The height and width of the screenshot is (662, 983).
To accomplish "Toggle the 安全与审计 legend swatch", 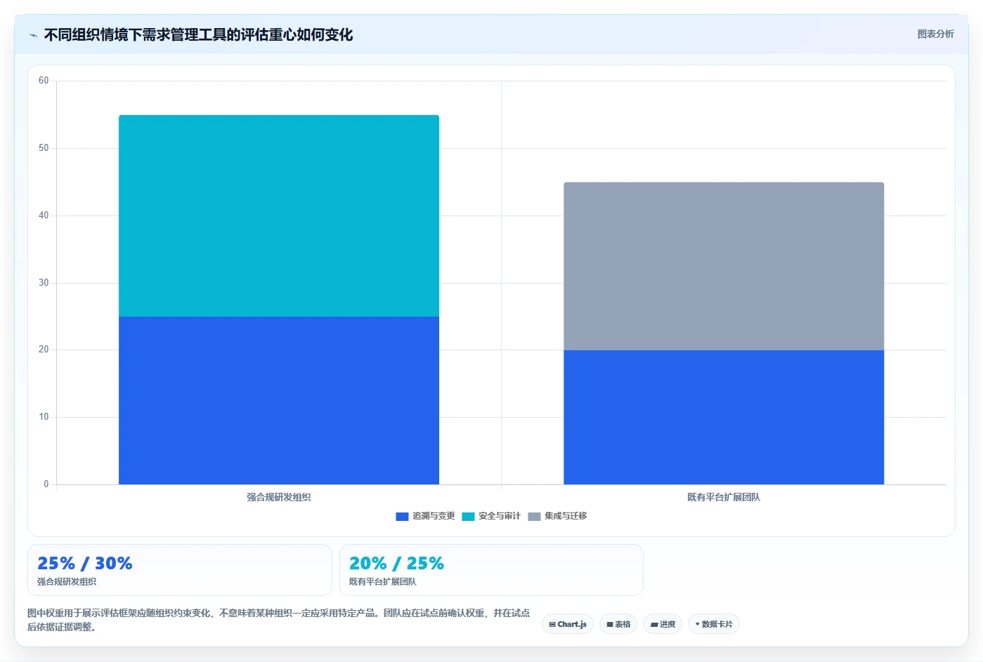I will click(x=468, y=517).
